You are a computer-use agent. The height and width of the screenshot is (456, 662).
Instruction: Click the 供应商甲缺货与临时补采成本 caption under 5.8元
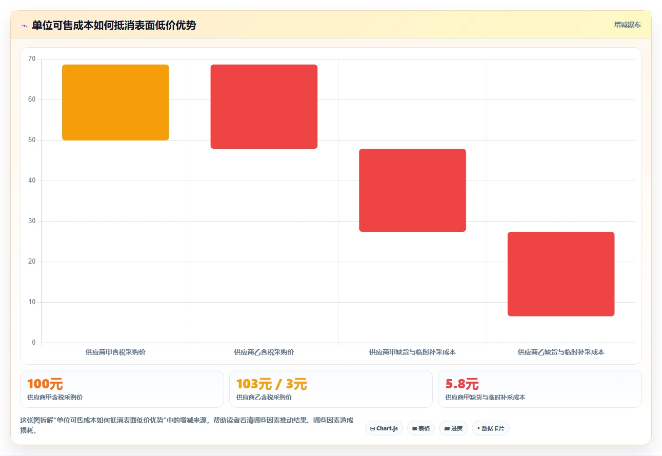[x=485, y=398]
